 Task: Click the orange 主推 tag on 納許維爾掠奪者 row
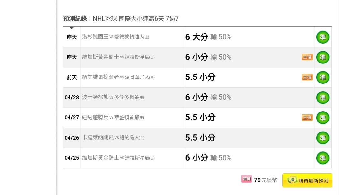307,77
